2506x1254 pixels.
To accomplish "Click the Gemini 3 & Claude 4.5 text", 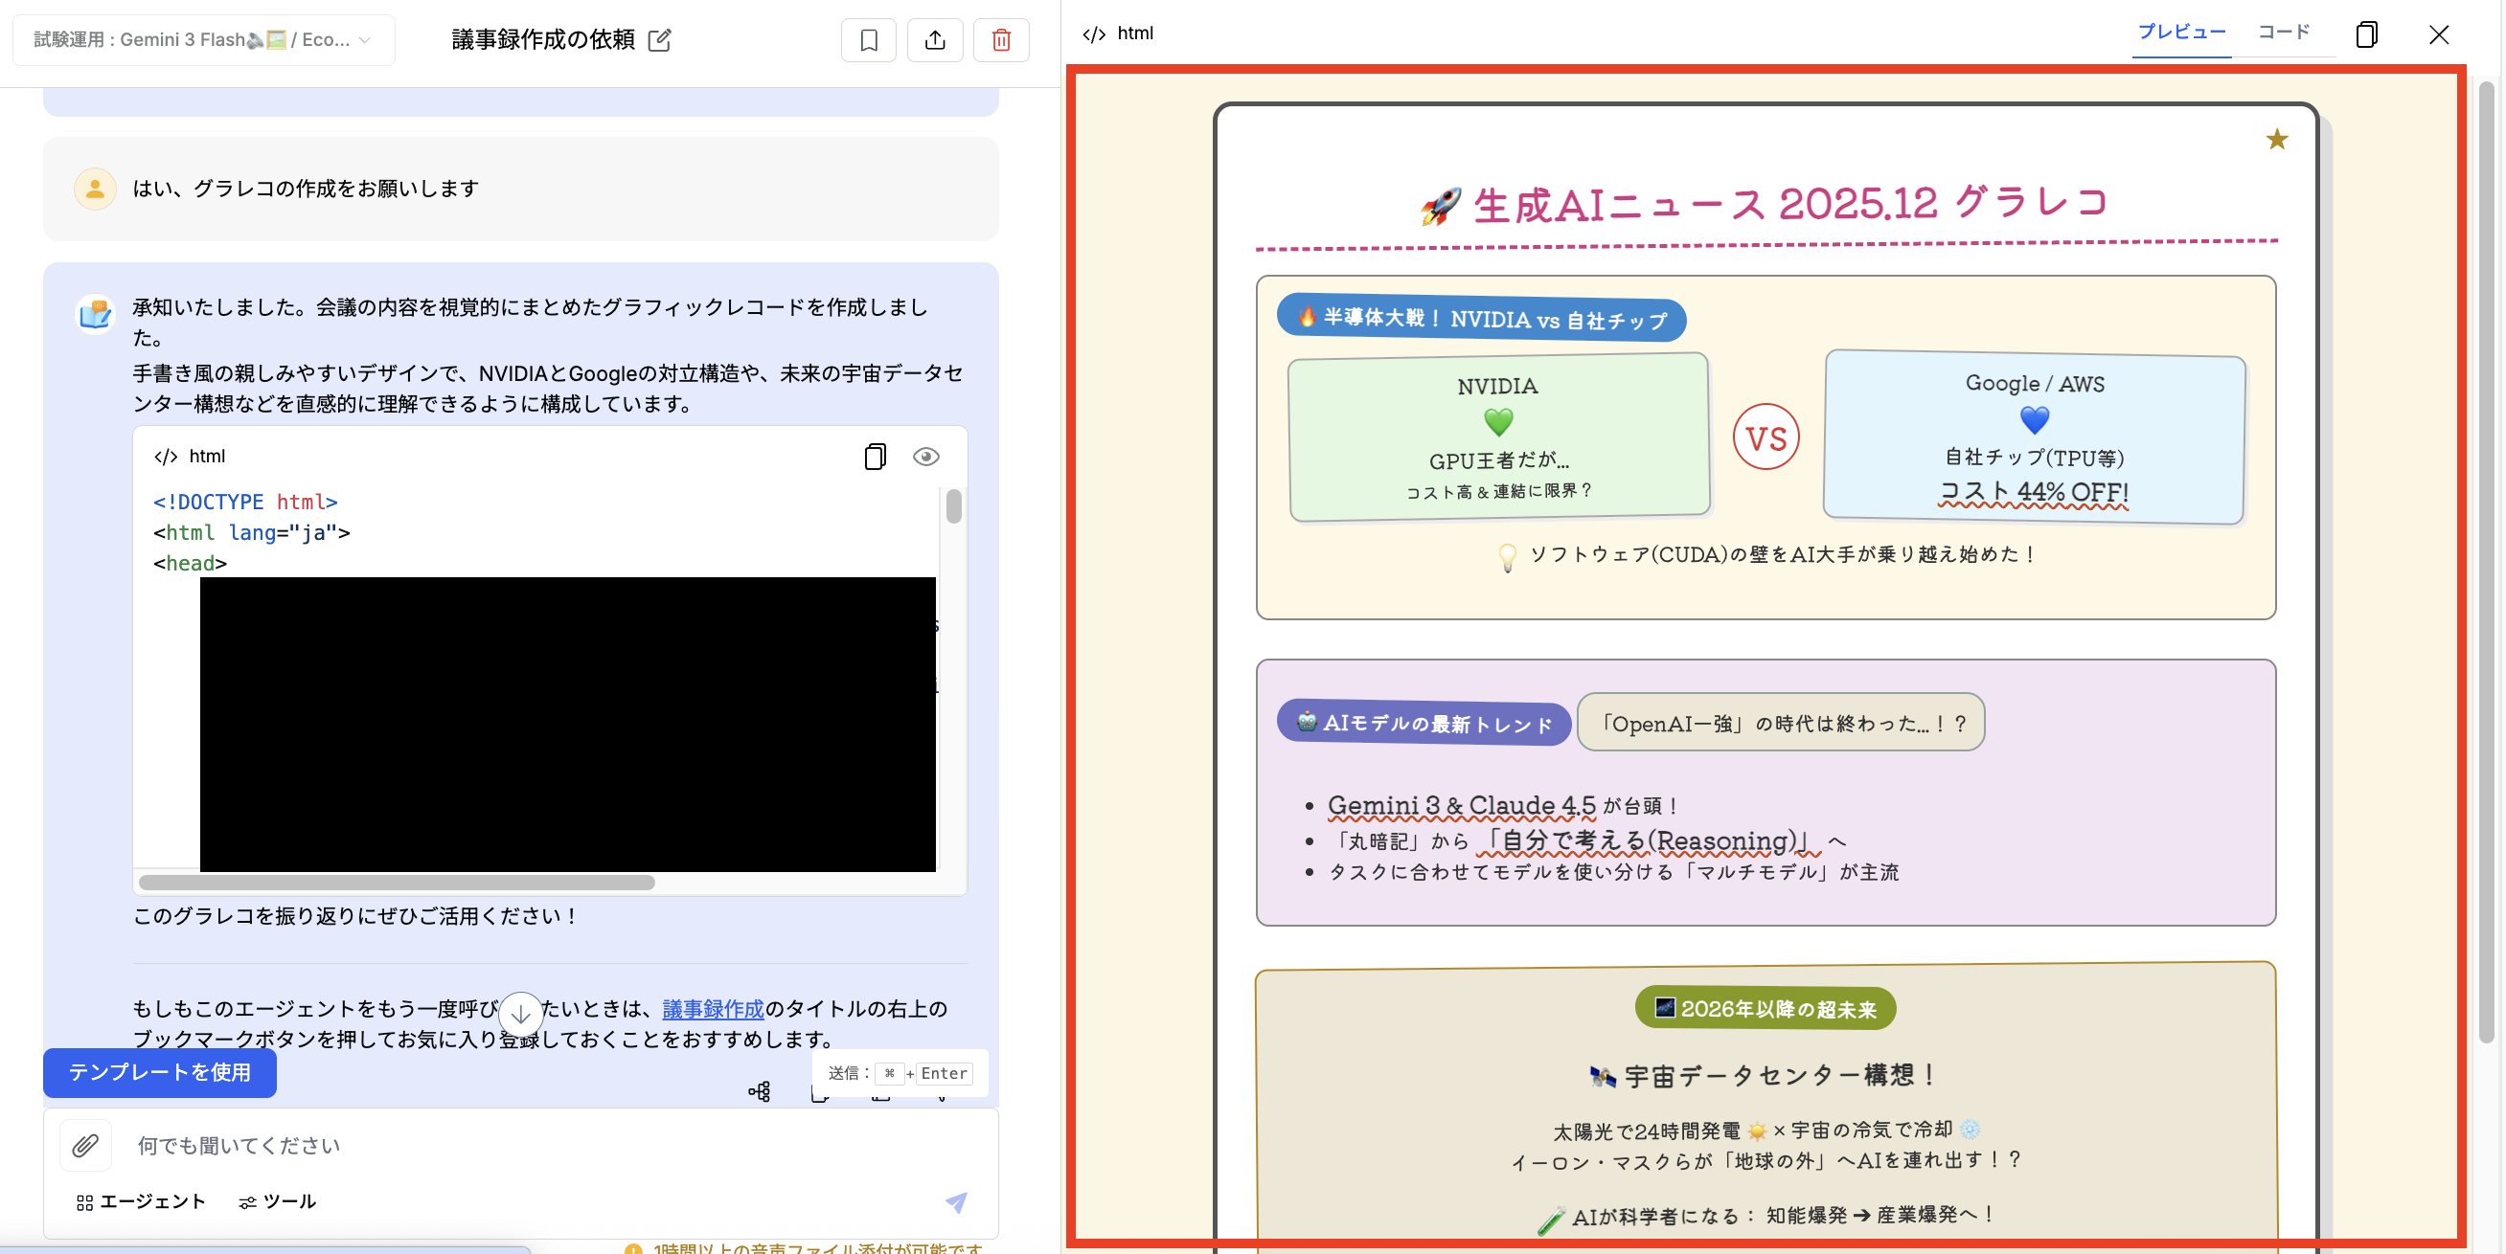I will pos(1461,806).
